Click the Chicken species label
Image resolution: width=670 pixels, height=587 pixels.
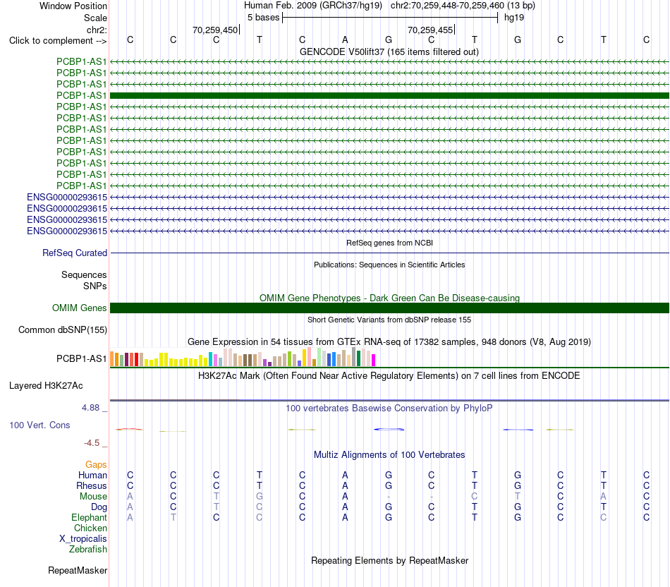(90, 528)
